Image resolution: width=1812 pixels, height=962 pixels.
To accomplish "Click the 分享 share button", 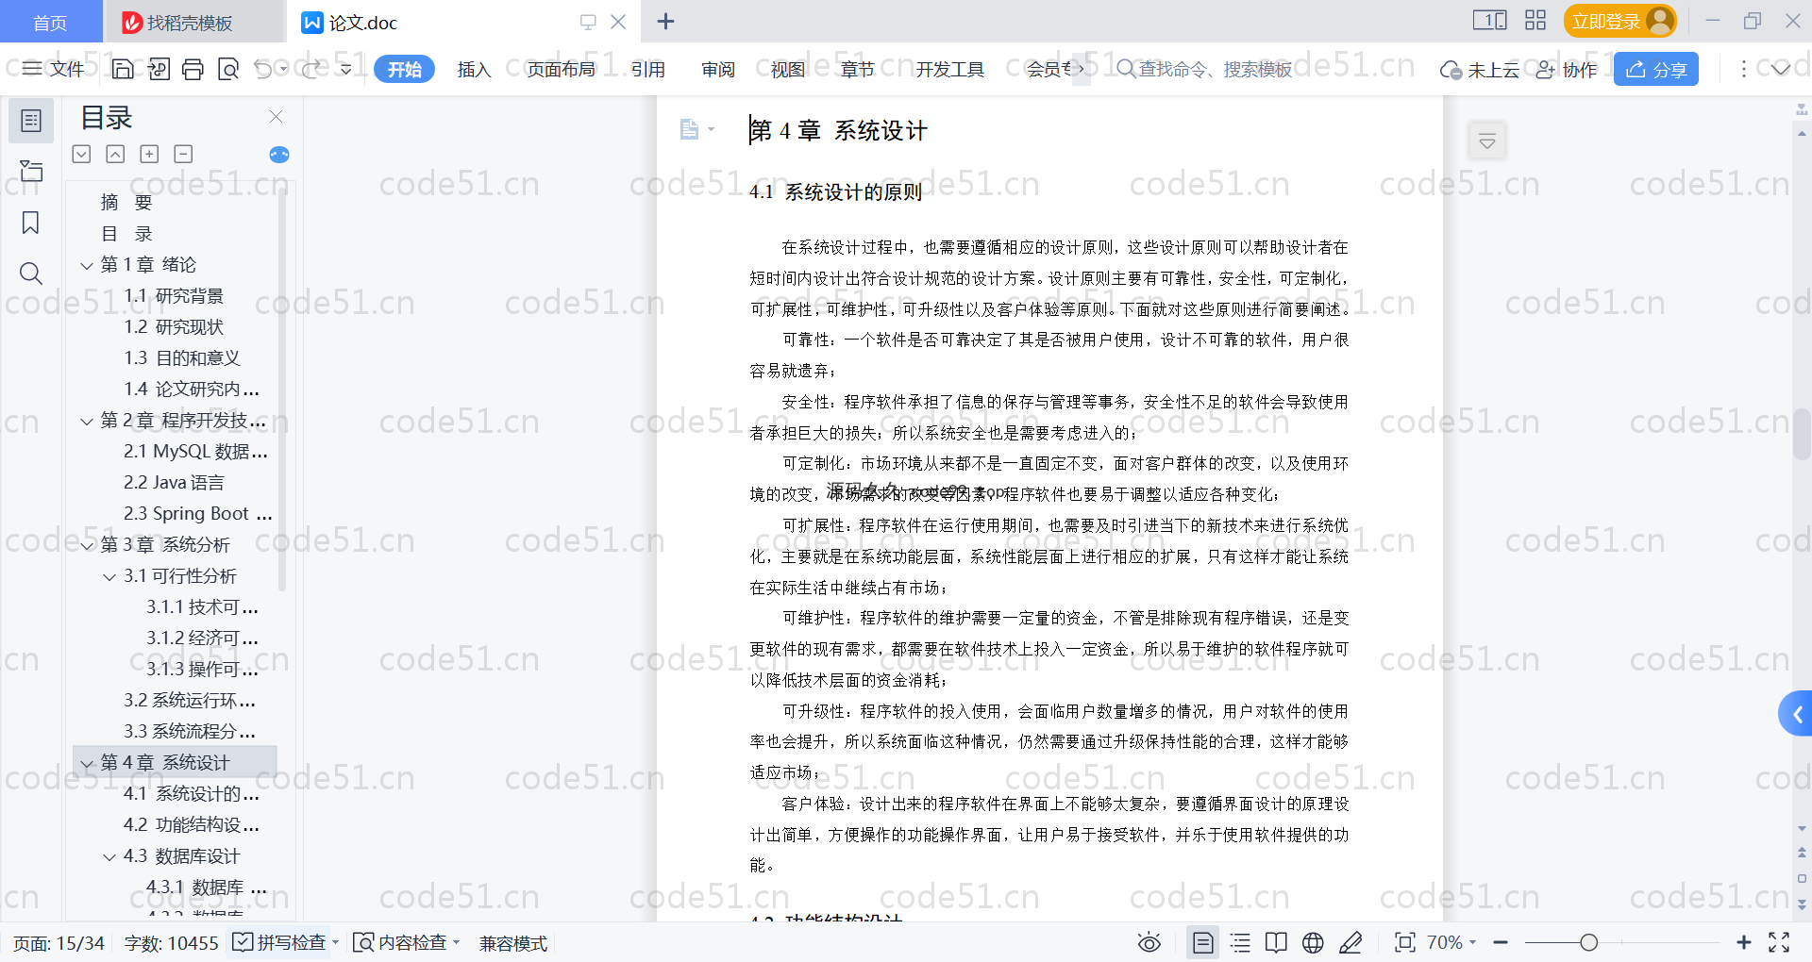I will point(1656,69).
